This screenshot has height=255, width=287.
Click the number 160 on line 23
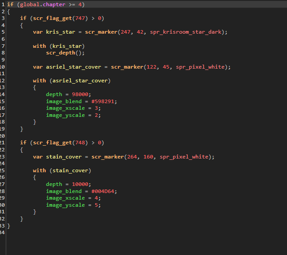point(148,157)
